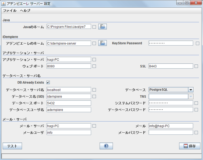Image resolution: width=203 pixels, height=160 pixels.
Task: Click the メール・サーバ section heading
Action: 15,119
